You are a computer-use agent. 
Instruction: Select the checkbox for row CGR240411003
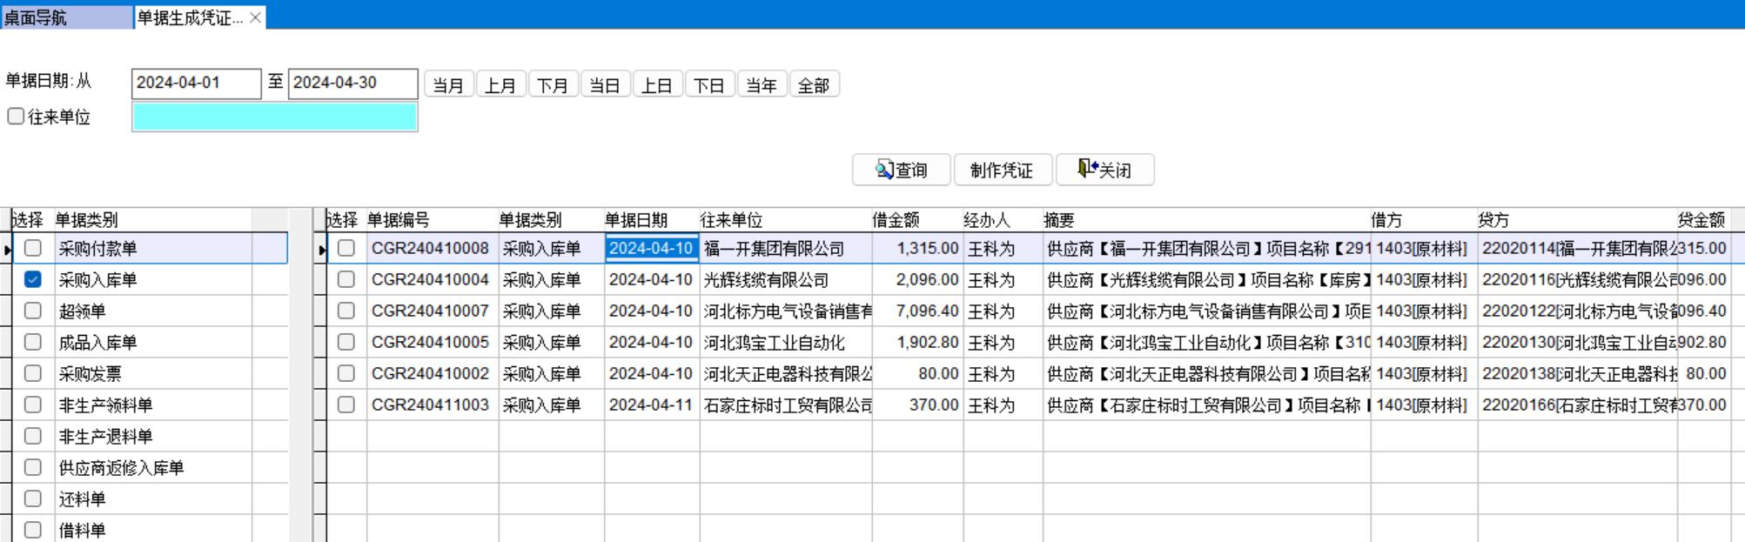point(346,405)
